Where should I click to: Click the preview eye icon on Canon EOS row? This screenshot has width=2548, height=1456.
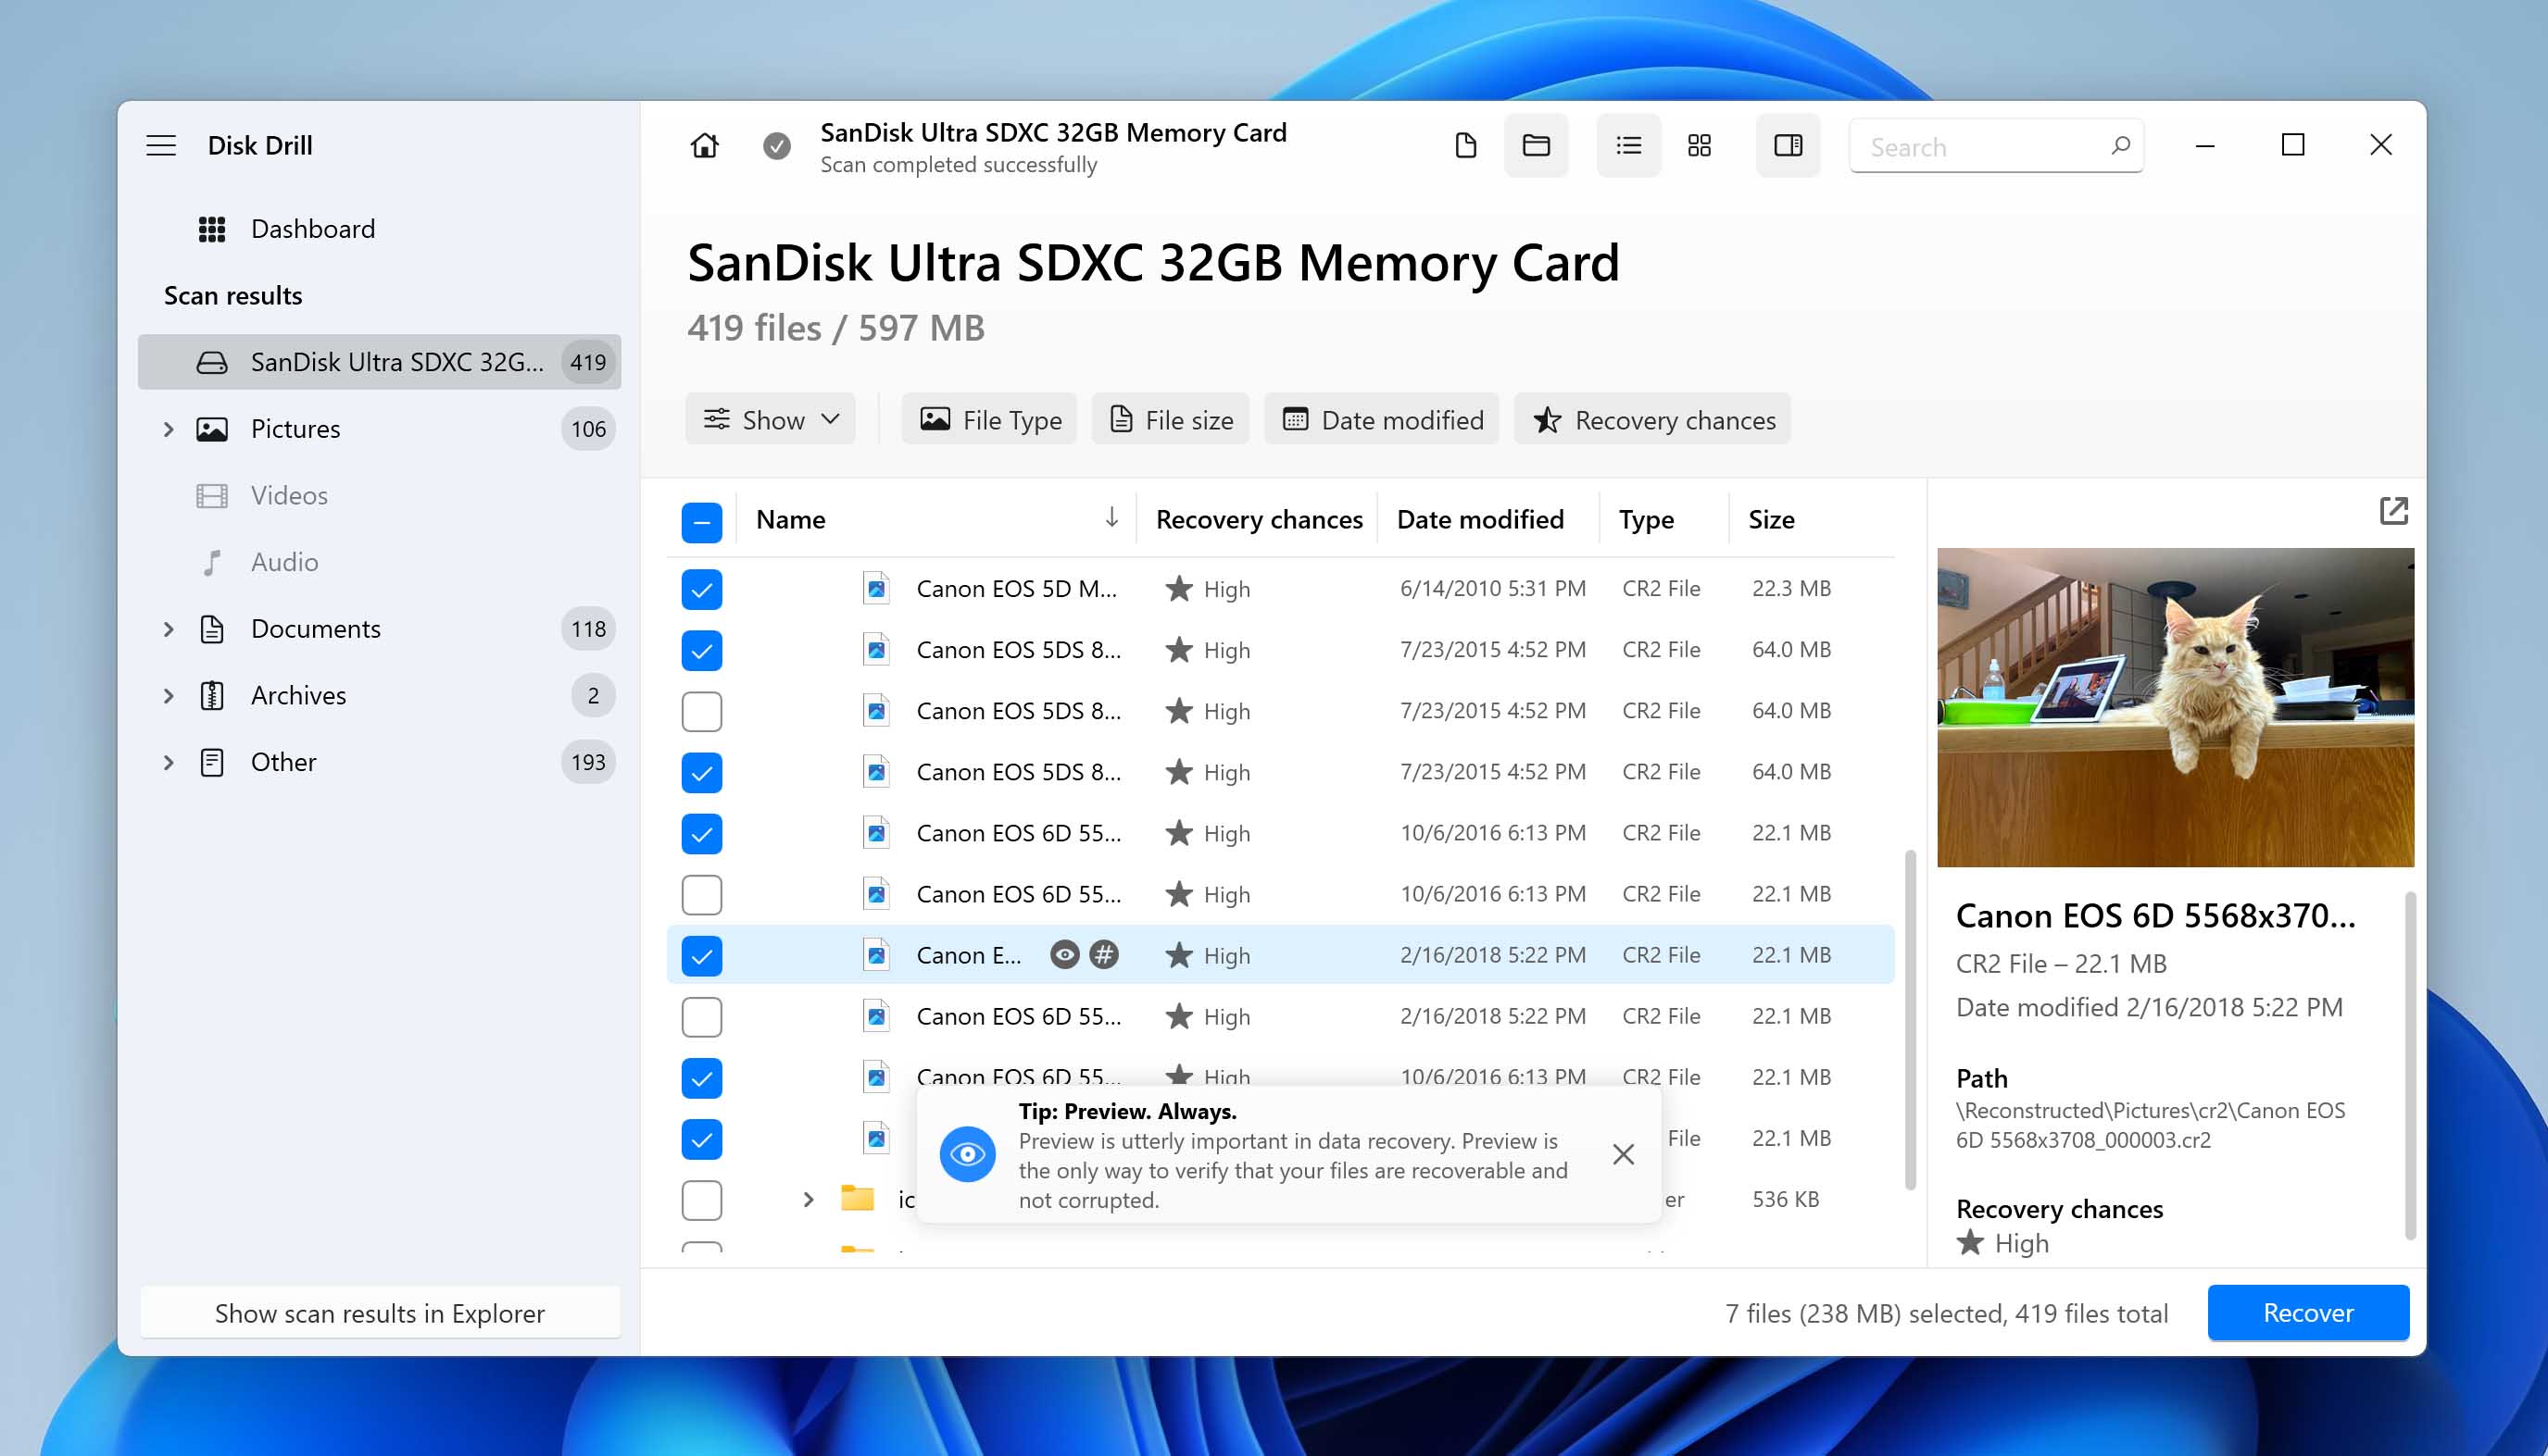pos(1061,954)
